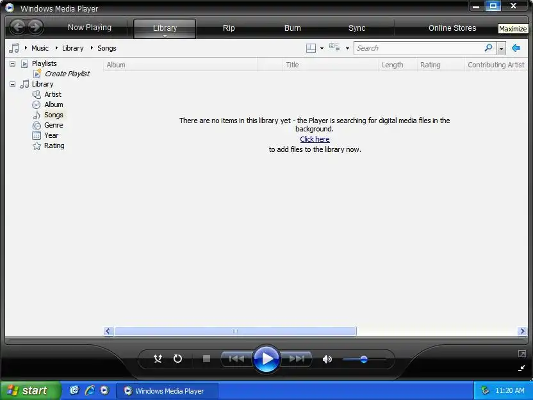This screenshot has height=400, width=533.
Task: Click the Show Desktop quick launch icon
Action: (74, 390)
